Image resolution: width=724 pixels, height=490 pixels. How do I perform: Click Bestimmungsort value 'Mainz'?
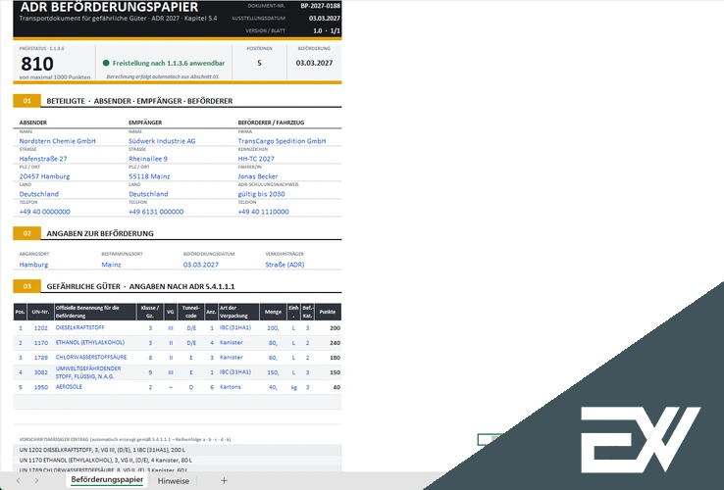[111, 265]
